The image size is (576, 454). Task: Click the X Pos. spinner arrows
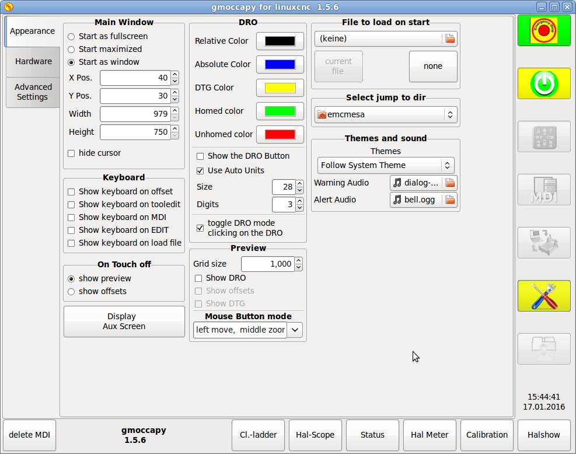pyautogui.click(x=175, y=78)
